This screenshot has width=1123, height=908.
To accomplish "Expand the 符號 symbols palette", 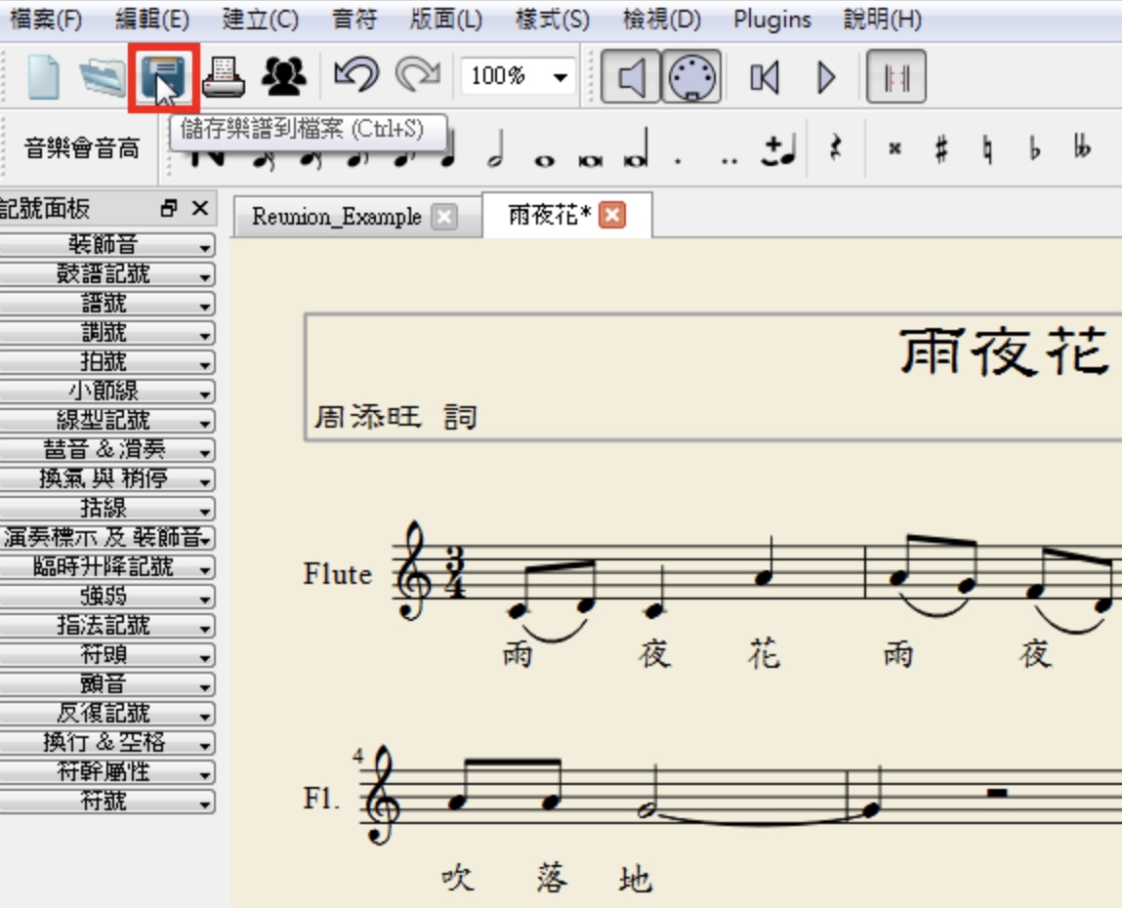I will [x=106, y=802].
